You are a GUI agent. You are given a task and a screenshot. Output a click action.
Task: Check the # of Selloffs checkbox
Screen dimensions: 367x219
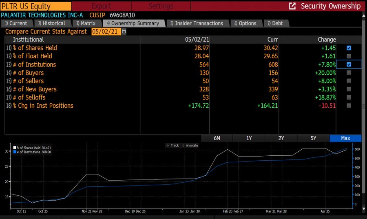click(x=349, y=97)
